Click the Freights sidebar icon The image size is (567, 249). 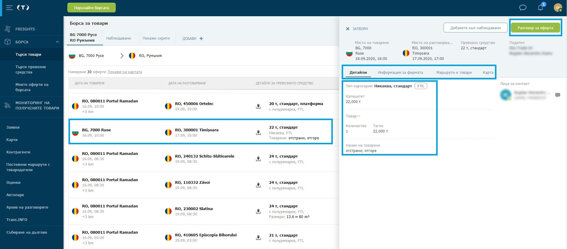click(x=8, y=29)
